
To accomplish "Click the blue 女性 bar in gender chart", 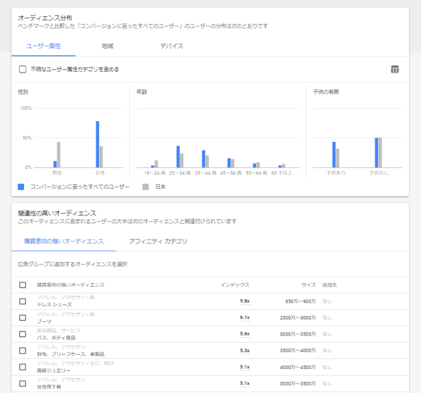I will (98, 144).
